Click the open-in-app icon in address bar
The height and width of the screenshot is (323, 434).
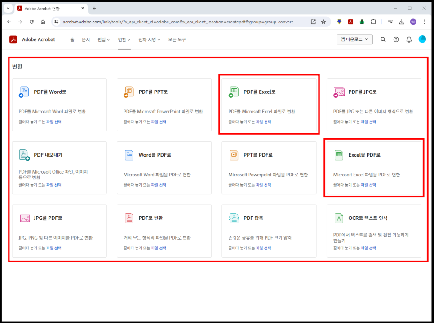(313, 22)
